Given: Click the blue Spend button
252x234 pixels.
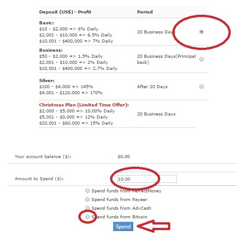Looking at the screenshot, I should (123, 227).
